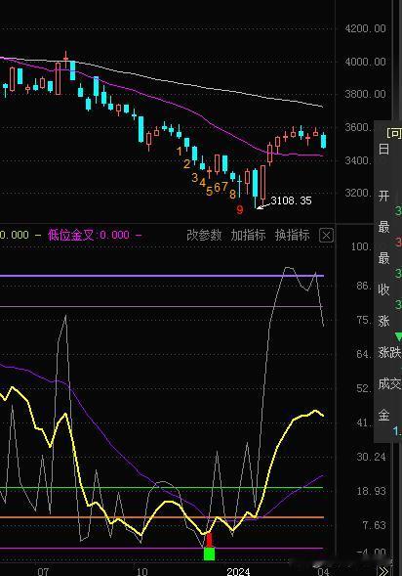402x576 pixels.
Task: Click the 涨跌 change label
Action: coord(390,353)
